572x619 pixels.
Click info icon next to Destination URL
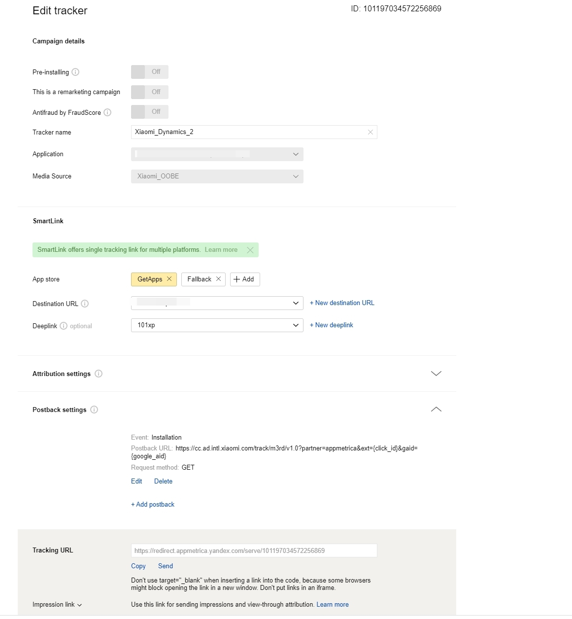pyautogui.click(x=85, y=304)
